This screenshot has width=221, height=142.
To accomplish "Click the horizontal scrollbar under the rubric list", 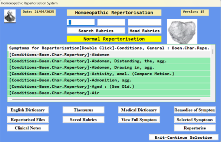I will tap(106, 99).
